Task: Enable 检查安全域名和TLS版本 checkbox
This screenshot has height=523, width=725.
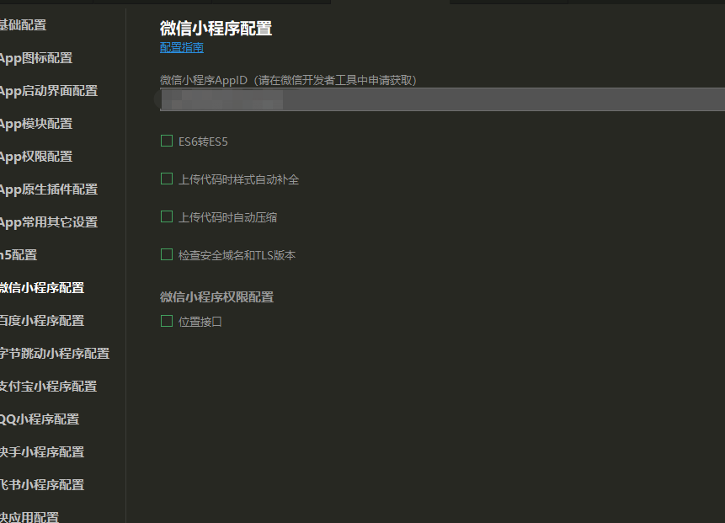Action: click(x=167, y=254)
